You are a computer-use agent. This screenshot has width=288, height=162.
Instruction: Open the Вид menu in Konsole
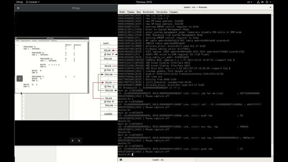click(x=139, y=12)
